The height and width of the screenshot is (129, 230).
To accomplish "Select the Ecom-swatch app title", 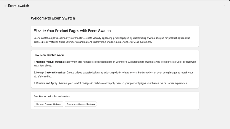I will coord(19,6).
